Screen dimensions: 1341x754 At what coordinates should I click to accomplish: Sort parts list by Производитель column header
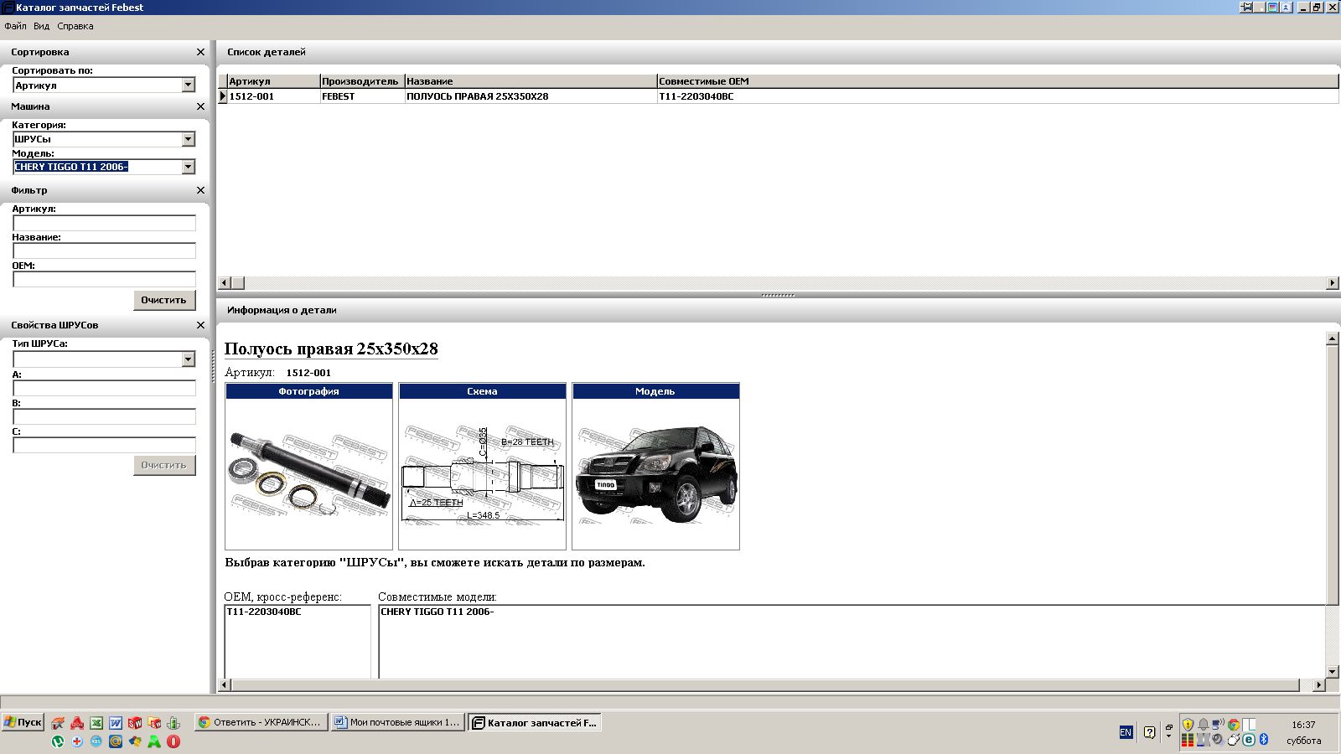click(x=362, y=81)
